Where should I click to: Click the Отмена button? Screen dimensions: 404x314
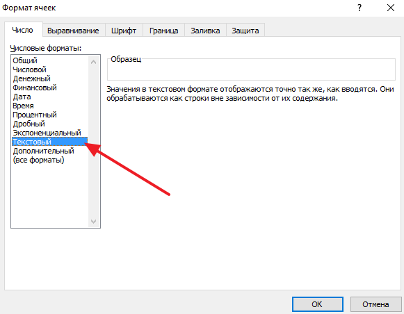click(375, 304)
